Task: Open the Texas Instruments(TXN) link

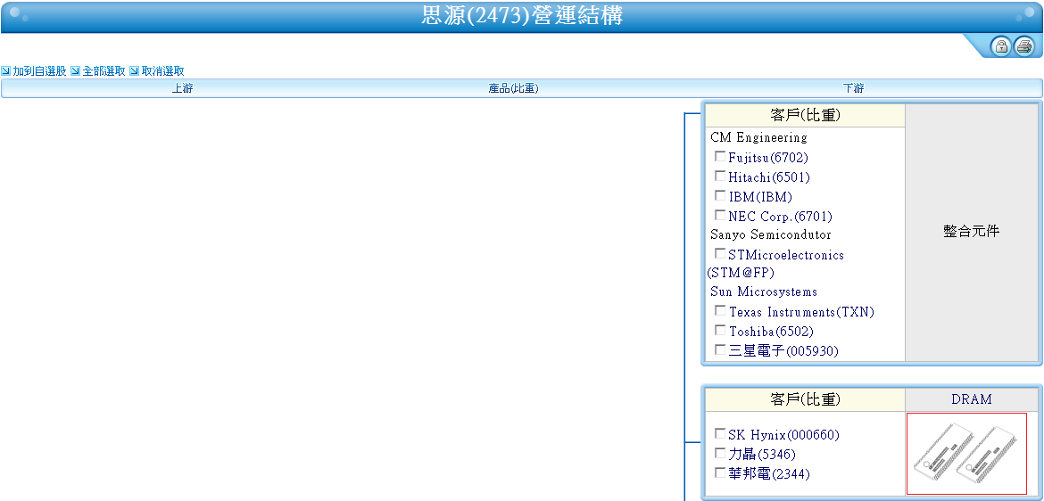Action: tap(801, 312)
